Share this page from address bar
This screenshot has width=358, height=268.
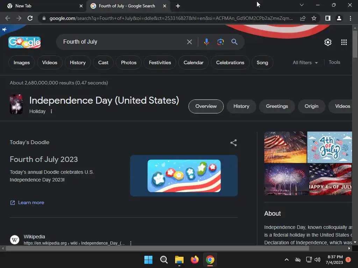point(303,18)
